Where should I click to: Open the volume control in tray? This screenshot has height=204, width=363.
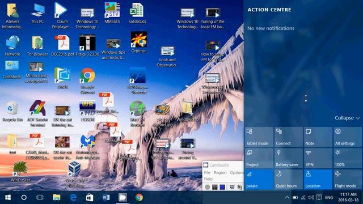tap(311, 198)
